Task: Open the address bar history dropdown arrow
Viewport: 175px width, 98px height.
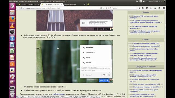Action: (x=103, y=8)
